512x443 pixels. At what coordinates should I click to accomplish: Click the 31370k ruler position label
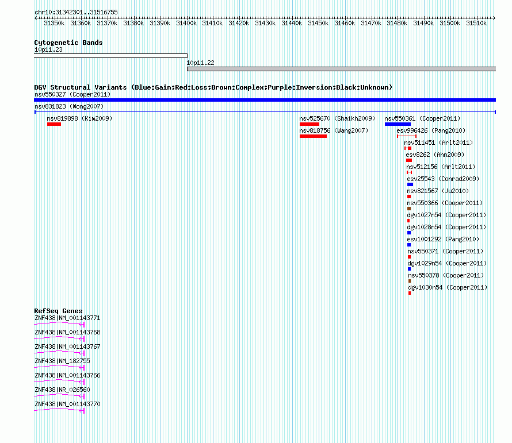(107, 23)
